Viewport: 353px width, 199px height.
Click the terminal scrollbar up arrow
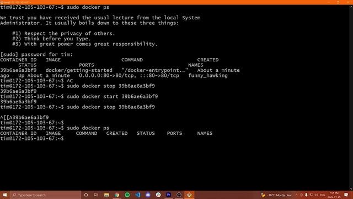[351, 7]
